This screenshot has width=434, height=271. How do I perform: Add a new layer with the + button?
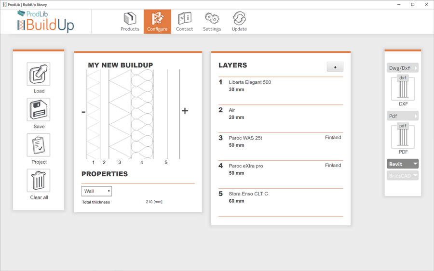(335, 67)
